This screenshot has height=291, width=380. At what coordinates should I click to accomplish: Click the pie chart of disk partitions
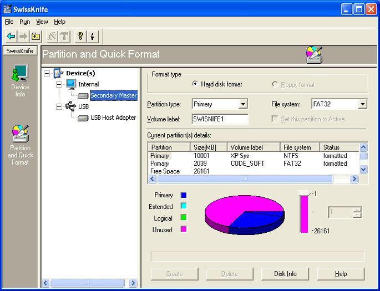coord(245,215)
